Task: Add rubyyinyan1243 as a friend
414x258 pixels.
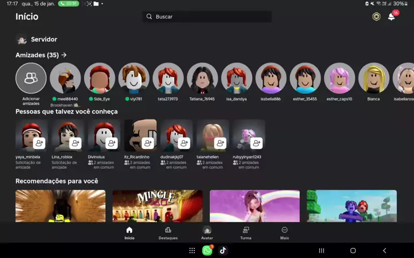Action: [x=257, y=143]
